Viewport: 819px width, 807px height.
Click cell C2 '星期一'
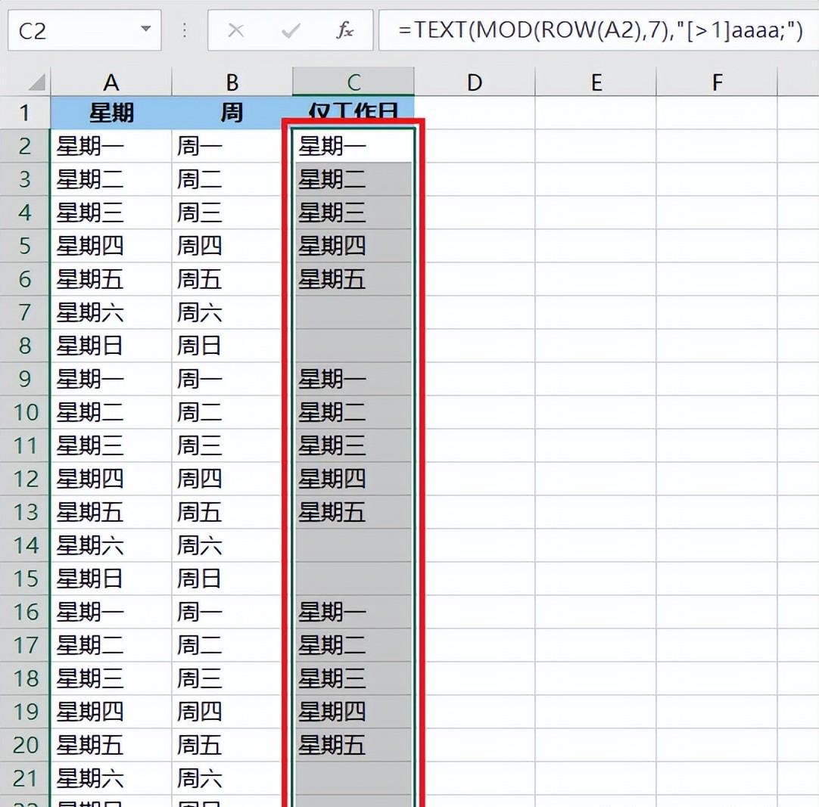[x=353, y=146]
